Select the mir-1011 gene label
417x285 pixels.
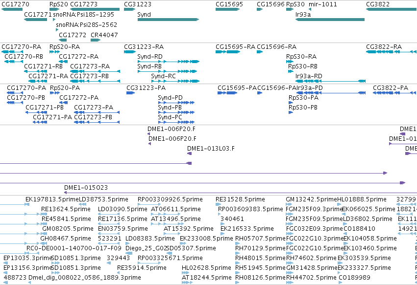322,4
